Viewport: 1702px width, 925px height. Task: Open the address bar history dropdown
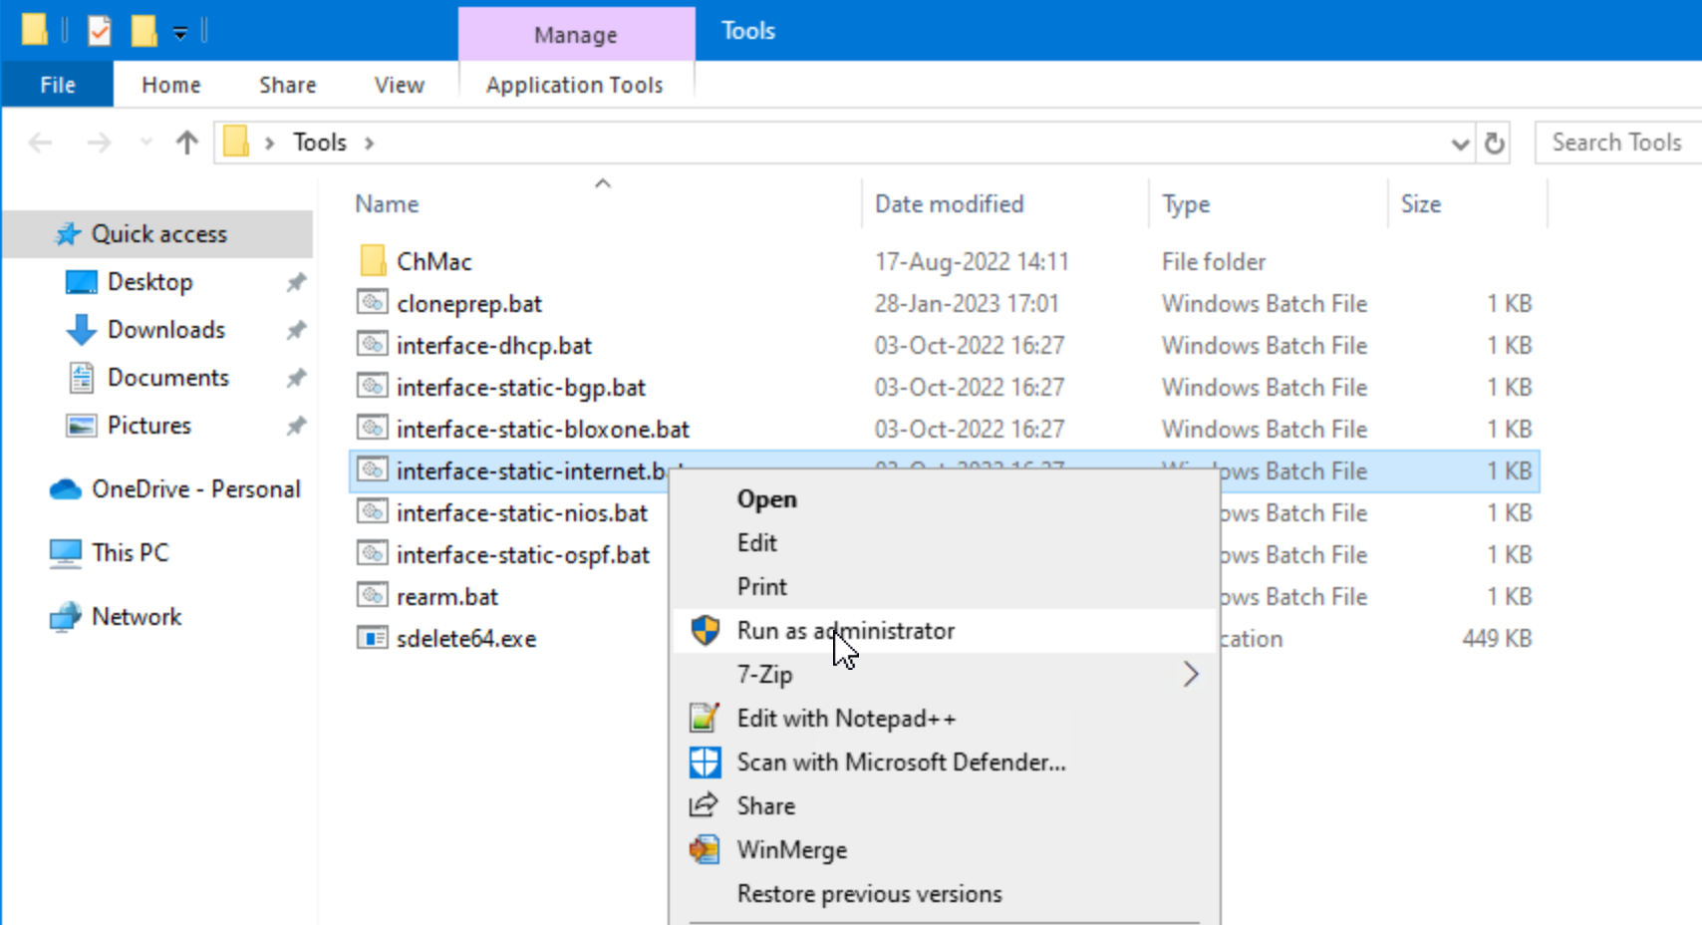pos(1460,144)
